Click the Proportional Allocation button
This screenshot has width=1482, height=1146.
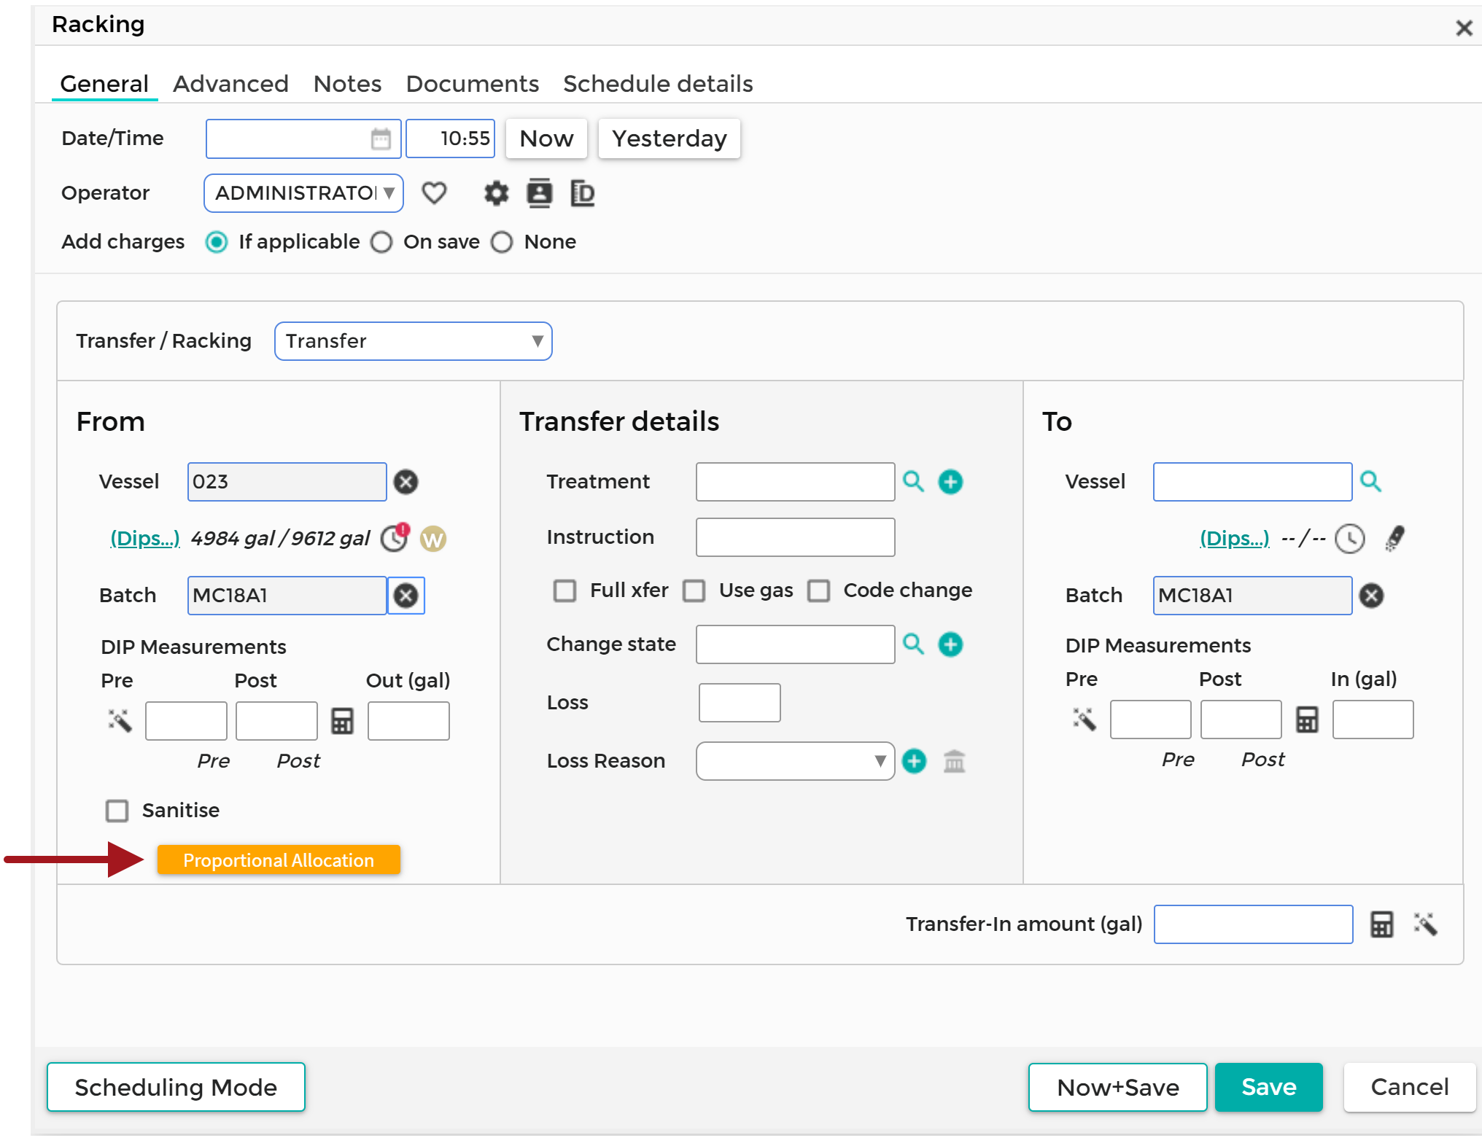click(x=279, y=860)
